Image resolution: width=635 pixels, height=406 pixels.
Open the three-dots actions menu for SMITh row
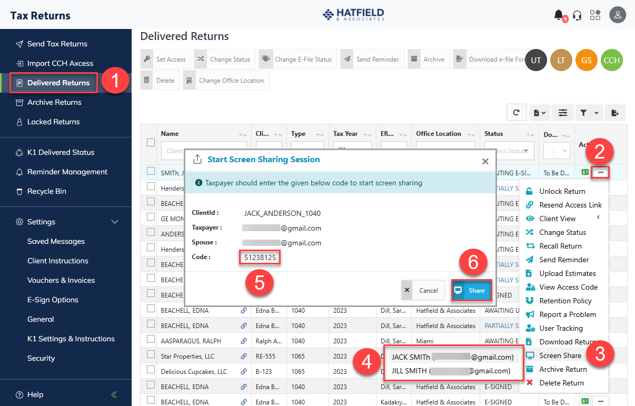(x=601, y=172)
